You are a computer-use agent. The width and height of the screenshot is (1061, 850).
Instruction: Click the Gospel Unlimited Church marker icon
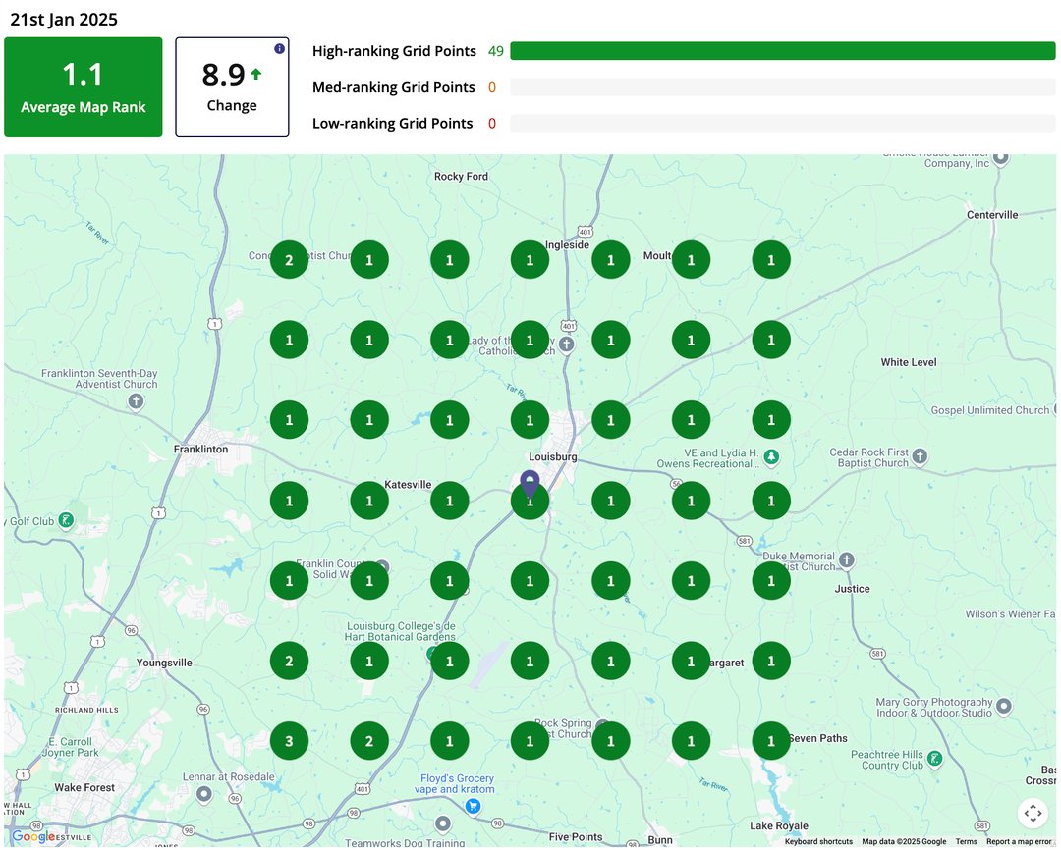[x=1057, y=409]
